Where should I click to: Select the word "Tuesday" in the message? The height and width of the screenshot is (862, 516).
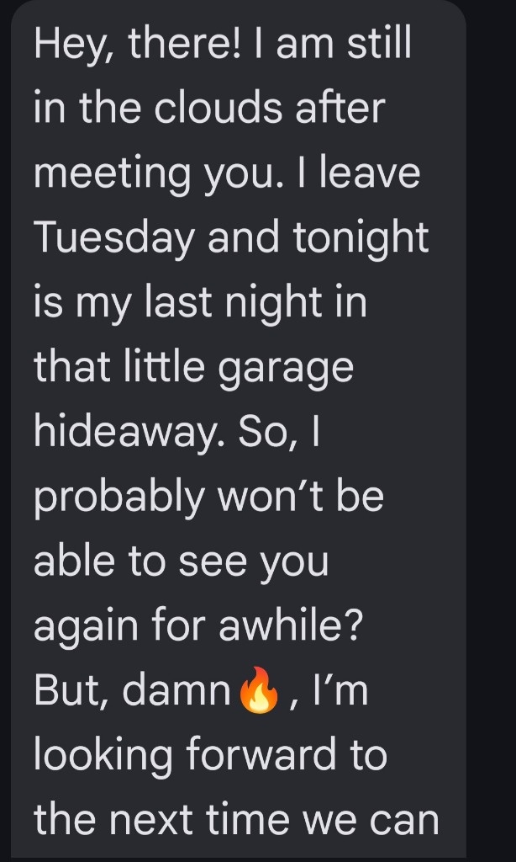(113, 239)
